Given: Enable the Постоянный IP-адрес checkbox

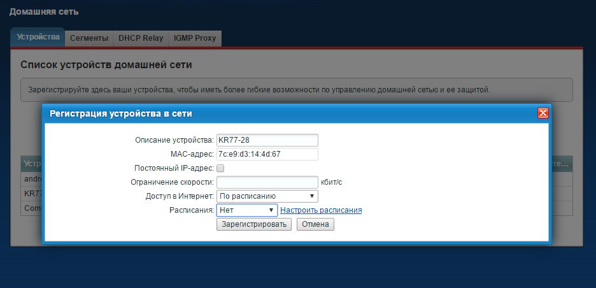Looking at the screenshot, I should 220,168.
